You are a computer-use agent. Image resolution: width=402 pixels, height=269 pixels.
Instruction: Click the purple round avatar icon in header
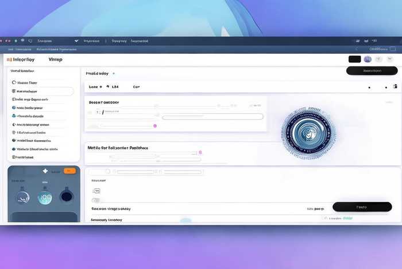point(368,59)
